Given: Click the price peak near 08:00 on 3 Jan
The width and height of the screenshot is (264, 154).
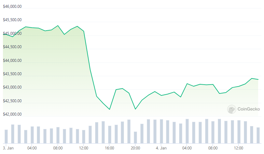Looking at the screenshot, I should pyautogui.click(x=58, y=25).
